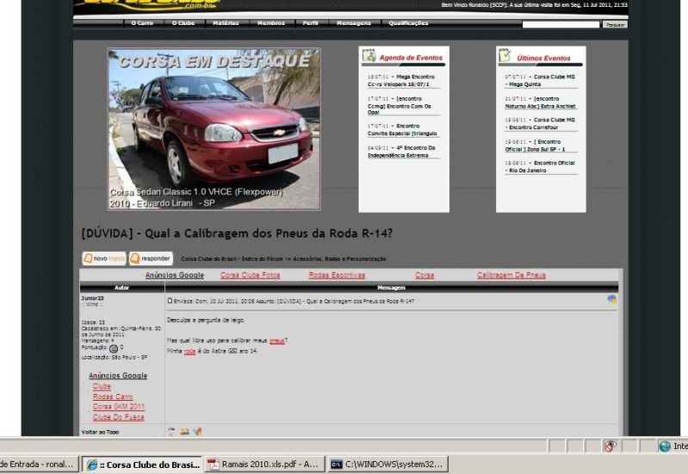Open the 'Corsa 0KM 2011' sidebar ad link
This screenshot has width=688, height=474.
click(119, 407)
